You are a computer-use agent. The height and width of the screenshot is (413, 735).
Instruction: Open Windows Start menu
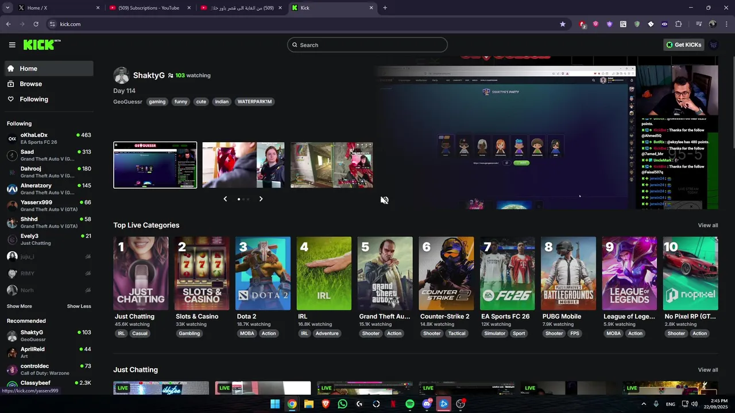point(275,404)
